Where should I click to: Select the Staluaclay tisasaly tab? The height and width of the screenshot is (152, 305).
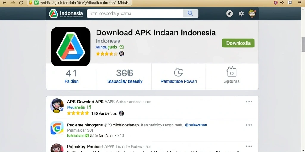pos(124,76)
